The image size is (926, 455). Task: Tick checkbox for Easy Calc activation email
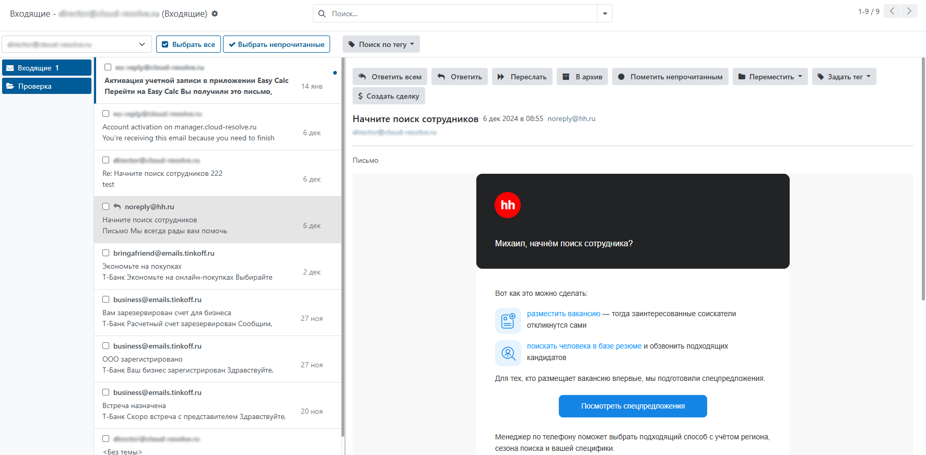(x=108, y=67)
